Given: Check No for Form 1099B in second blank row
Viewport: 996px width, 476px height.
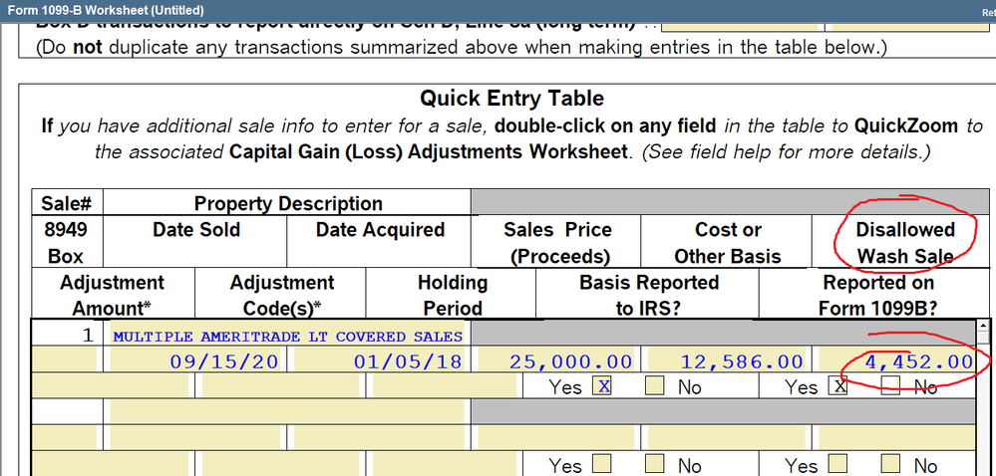Looking at the screenshot, I should point(891,464).
